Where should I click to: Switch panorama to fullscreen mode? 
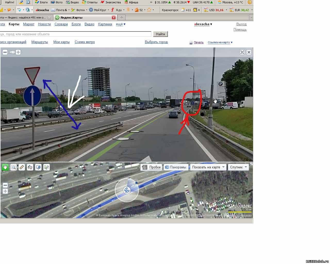click(242, 52)
